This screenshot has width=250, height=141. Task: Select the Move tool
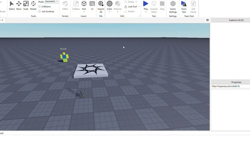pyautogui.click(x=19, y=5)
